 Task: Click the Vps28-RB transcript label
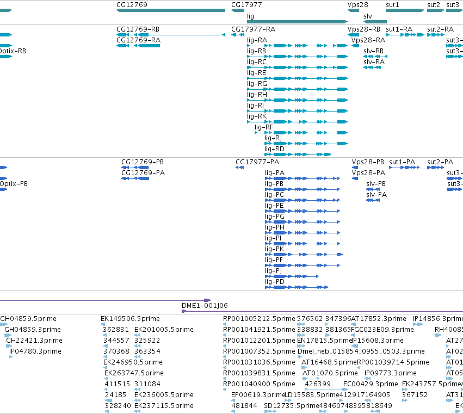coord(364,29)
